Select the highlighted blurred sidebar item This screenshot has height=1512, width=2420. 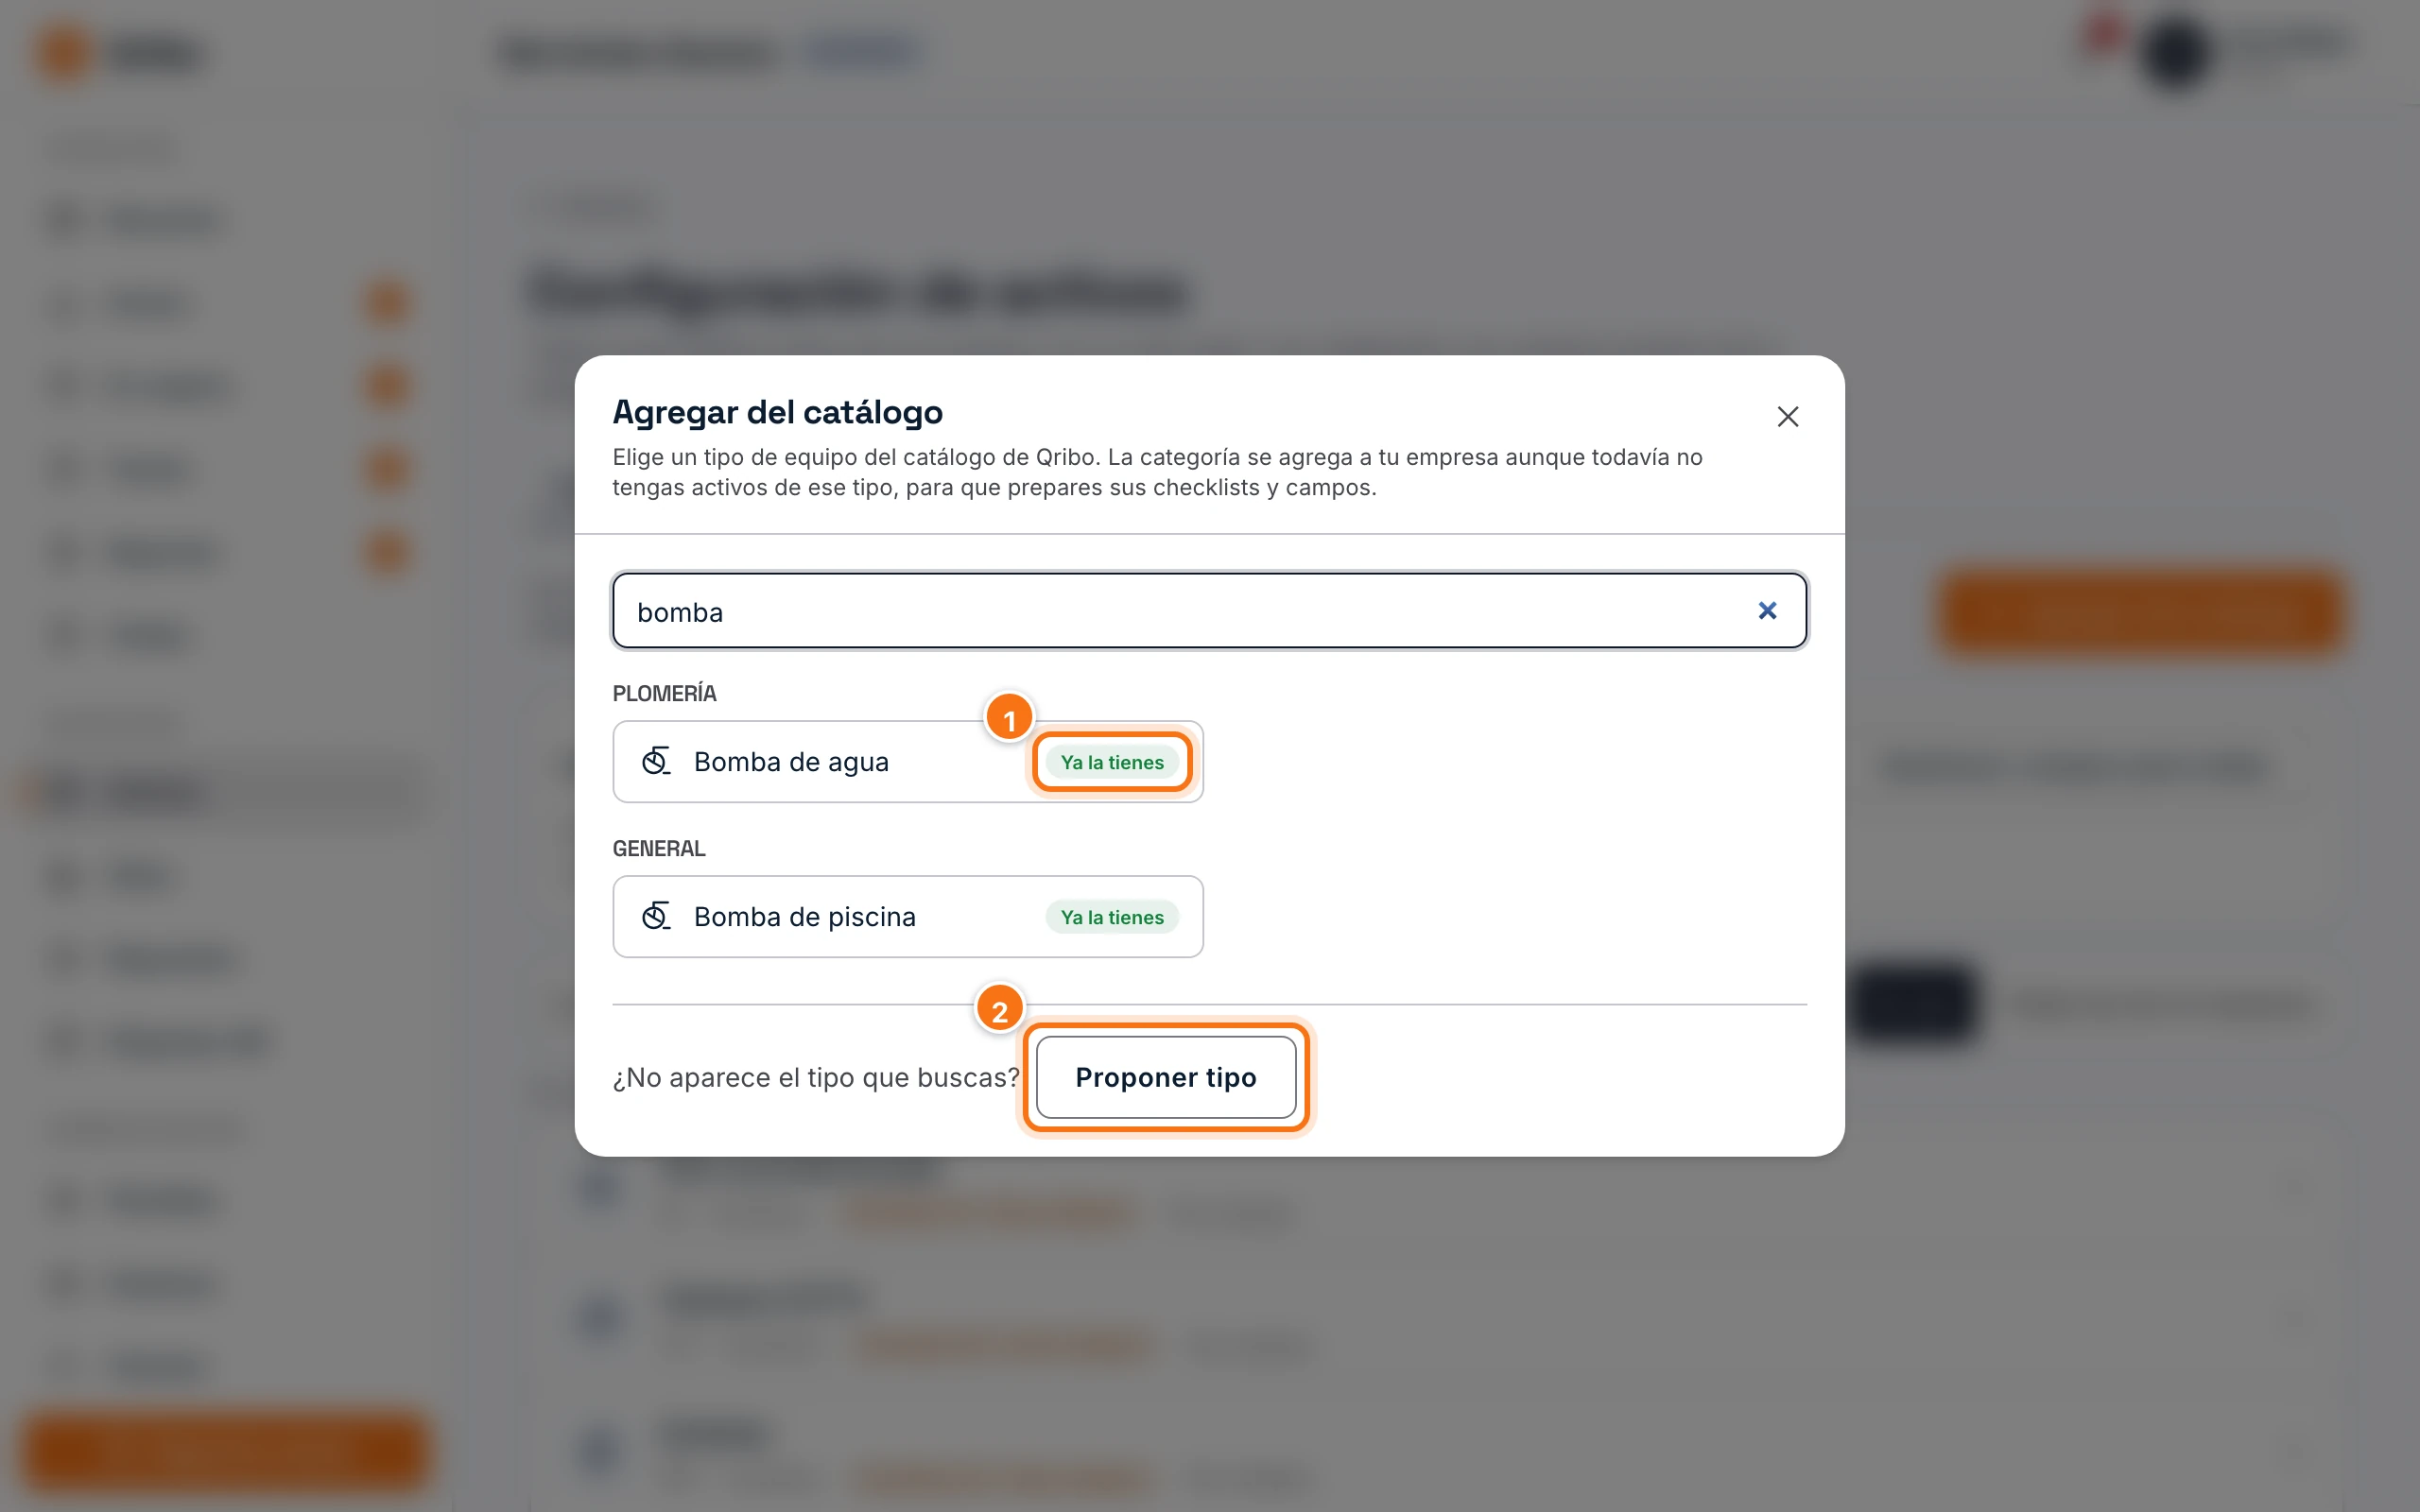tap(226, 792)
